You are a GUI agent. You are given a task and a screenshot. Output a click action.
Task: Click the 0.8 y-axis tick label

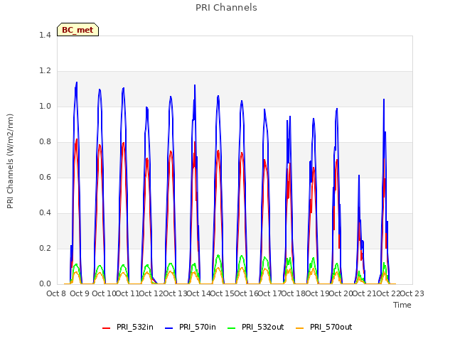(x=45, y=142)
